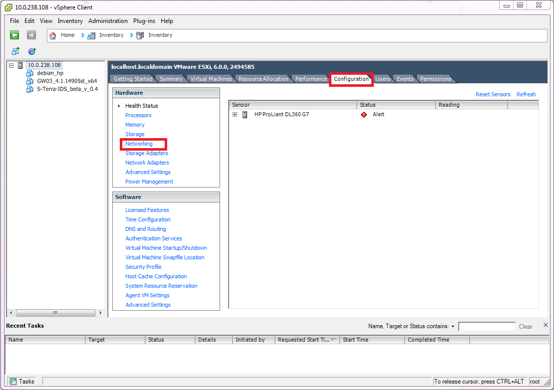Open the Inventory menu

(x=70, y=21)
